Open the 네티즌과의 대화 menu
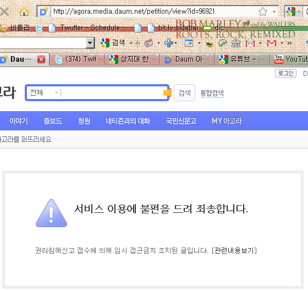The width and height of the screenshot is (308, 291). coord(128,121)
